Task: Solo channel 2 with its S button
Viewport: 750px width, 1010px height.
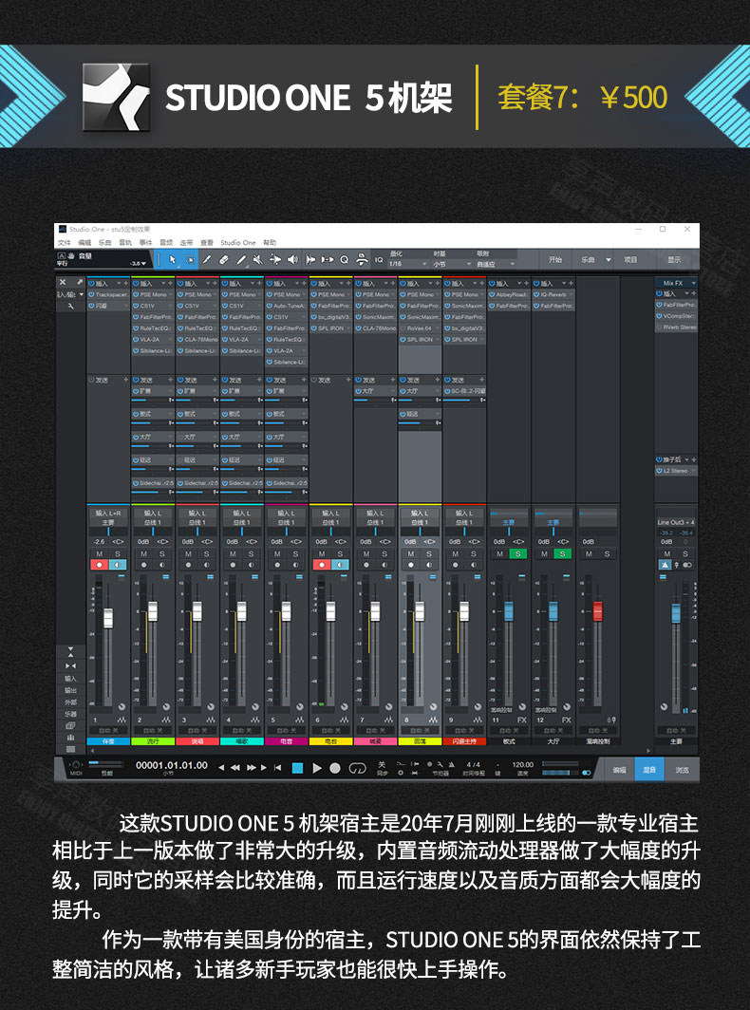Action: coord(161,554)
